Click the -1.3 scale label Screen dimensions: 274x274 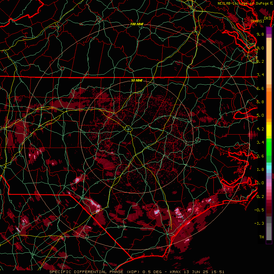click(x=259, y=223)
